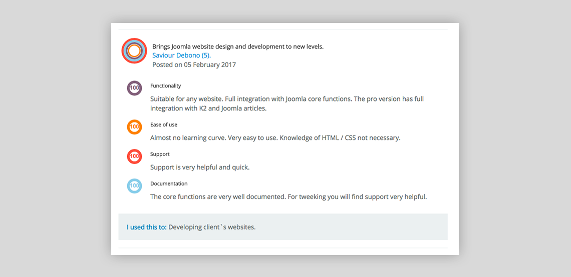Click the multi-ring overall score avatar

[134, 50]
